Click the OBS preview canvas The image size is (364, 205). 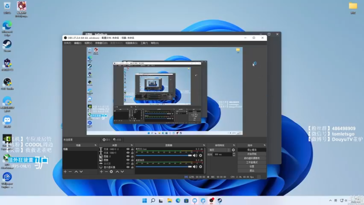[x=165, y=91]
